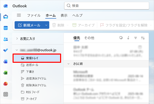
Task: Click the search magnifier icon
Action: pos(69,6)
